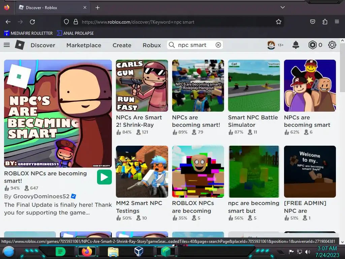Image resolution: width=345 pixels, height=259 pixels.
Task: Open the Firefox application menu
Action: [337, 22]
